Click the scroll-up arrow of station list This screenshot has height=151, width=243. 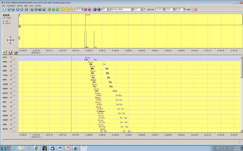tap(241, 58)
